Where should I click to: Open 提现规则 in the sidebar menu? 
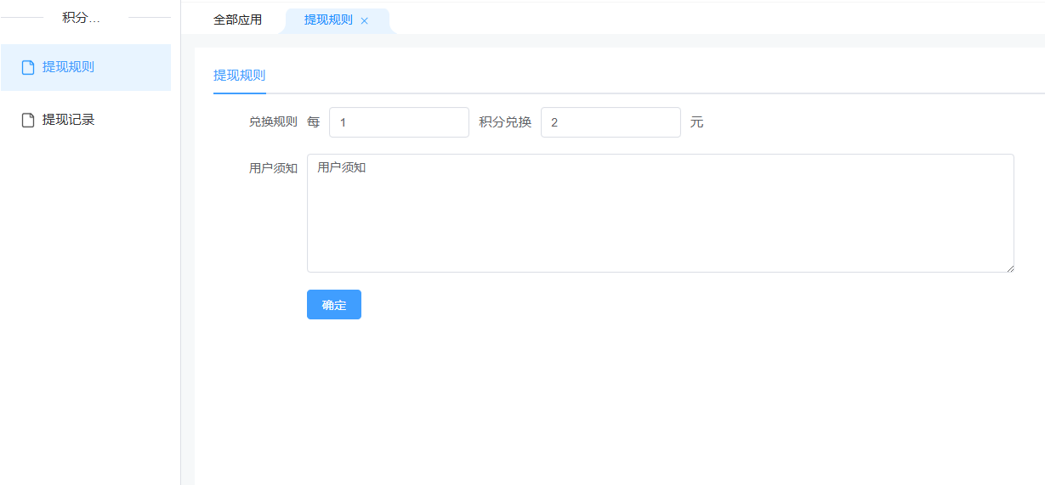coord(86,67)
